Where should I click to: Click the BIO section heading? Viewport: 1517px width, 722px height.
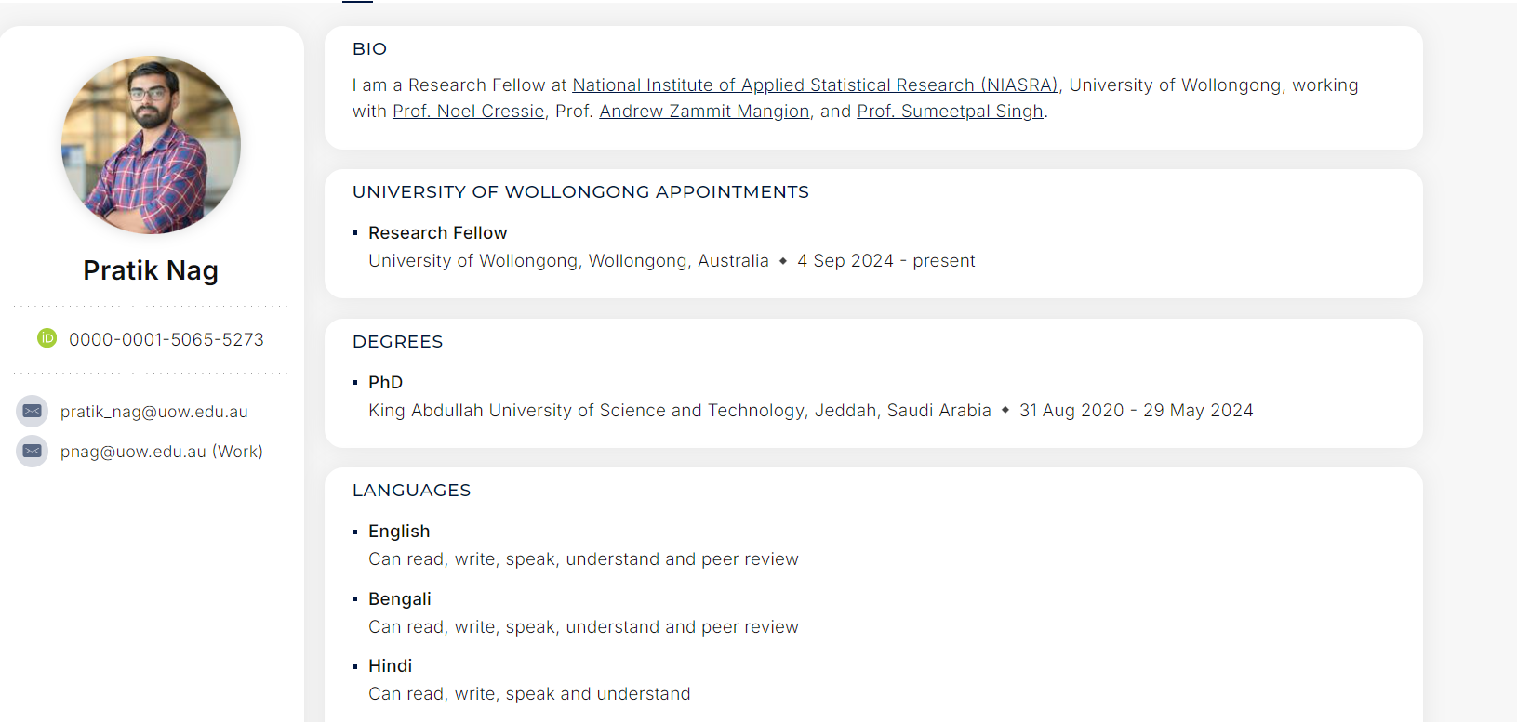coord(369,49)
